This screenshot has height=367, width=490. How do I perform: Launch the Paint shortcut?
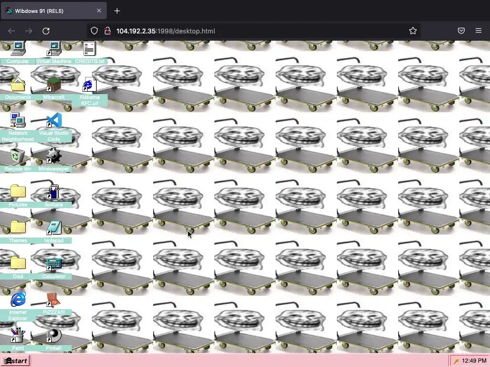(x=18, y=335)
